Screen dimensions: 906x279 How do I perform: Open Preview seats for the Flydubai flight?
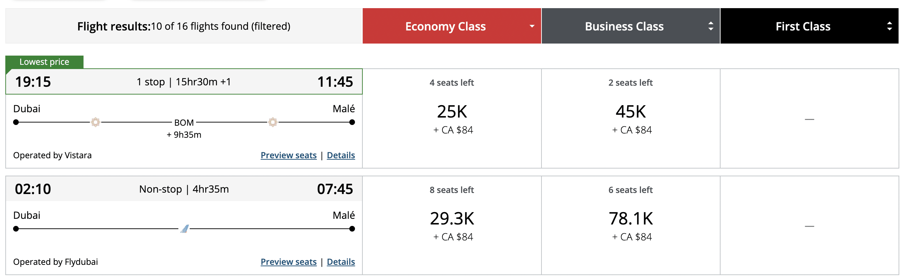288,262
